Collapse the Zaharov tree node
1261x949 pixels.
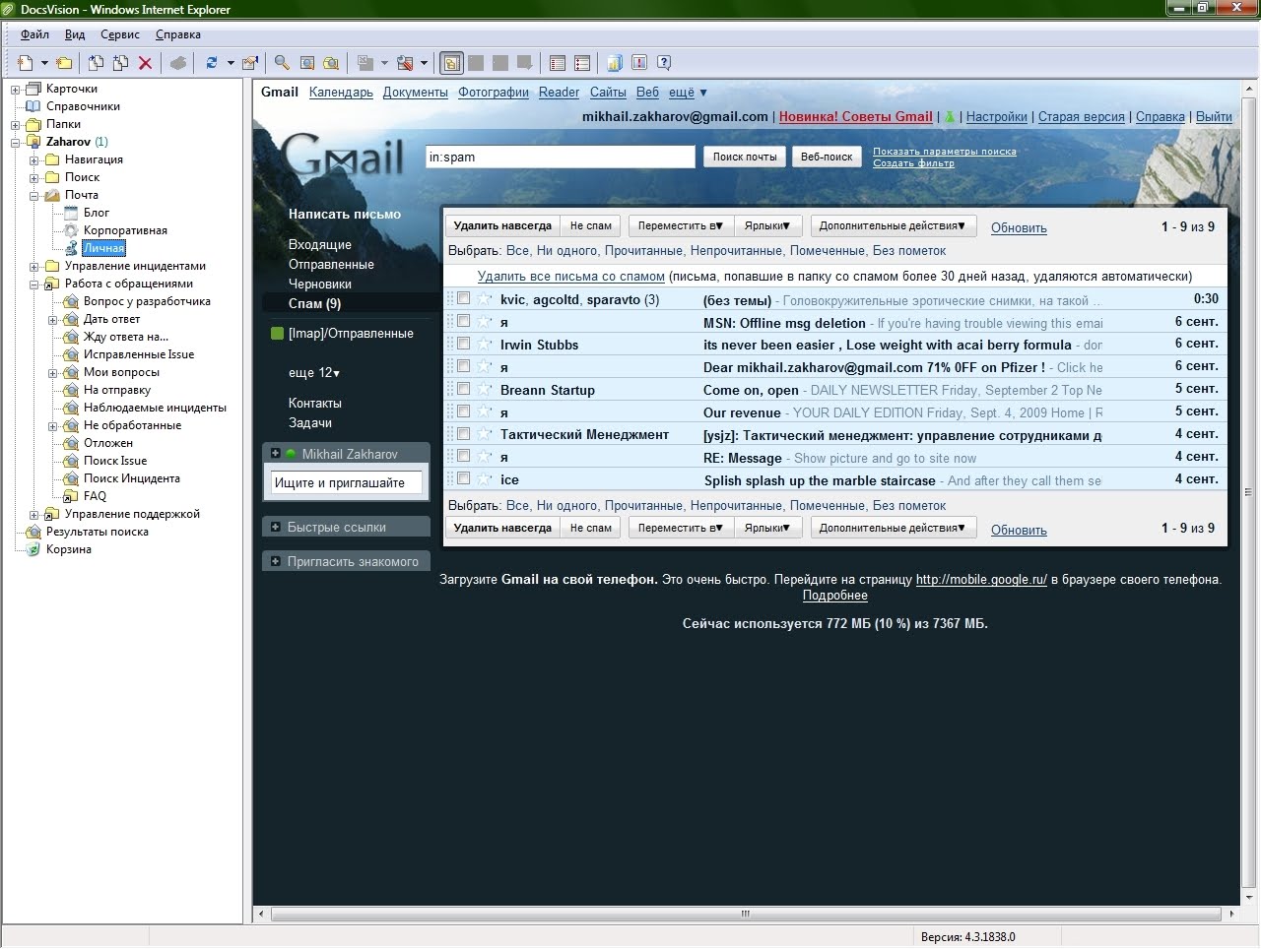pyautogui.click(x=16, y=143)
